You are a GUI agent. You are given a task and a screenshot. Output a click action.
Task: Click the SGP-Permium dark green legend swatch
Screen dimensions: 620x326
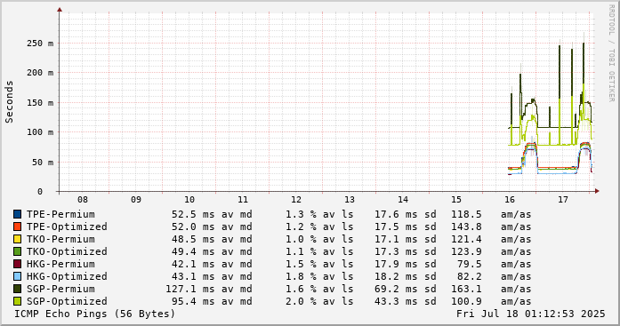pyautogui.click(x=17, y=289)
